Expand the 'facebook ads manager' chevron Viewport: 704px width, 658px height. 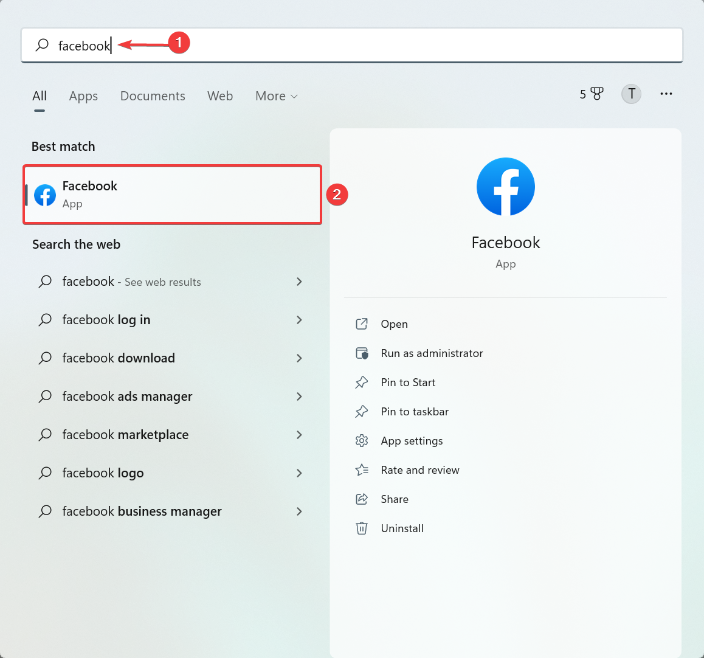coord(299,396)
